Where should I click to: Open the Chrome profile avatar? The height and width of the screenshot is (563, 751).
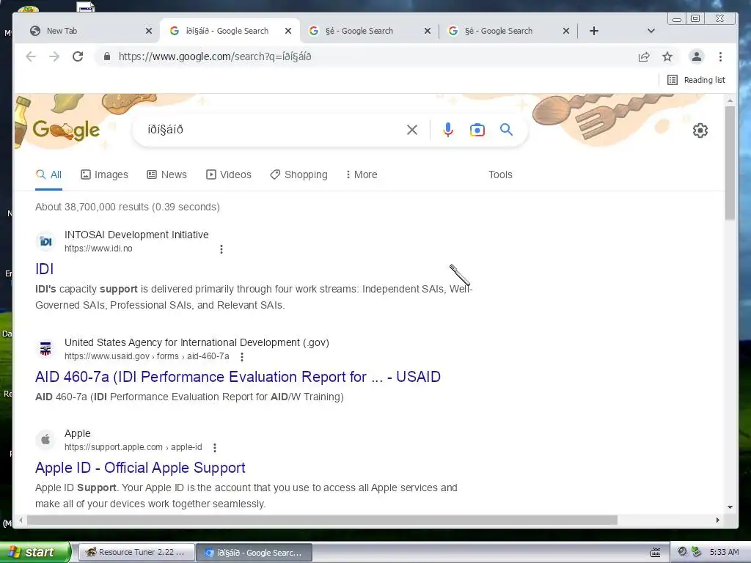(697, 56)
